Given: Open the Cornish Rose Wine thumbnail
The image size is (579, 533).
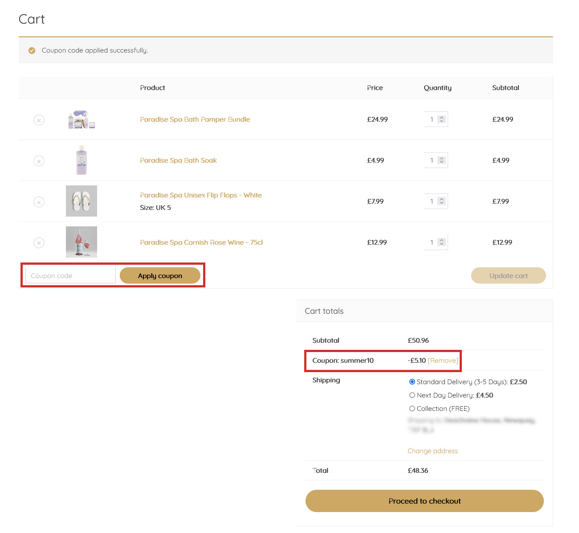Looking at the screenshot, I should tap(82, 242).
